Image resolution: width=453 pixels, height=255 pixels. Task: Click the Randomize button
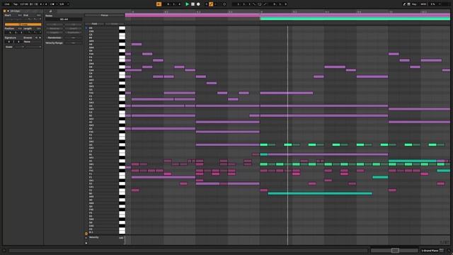point(55,38)
